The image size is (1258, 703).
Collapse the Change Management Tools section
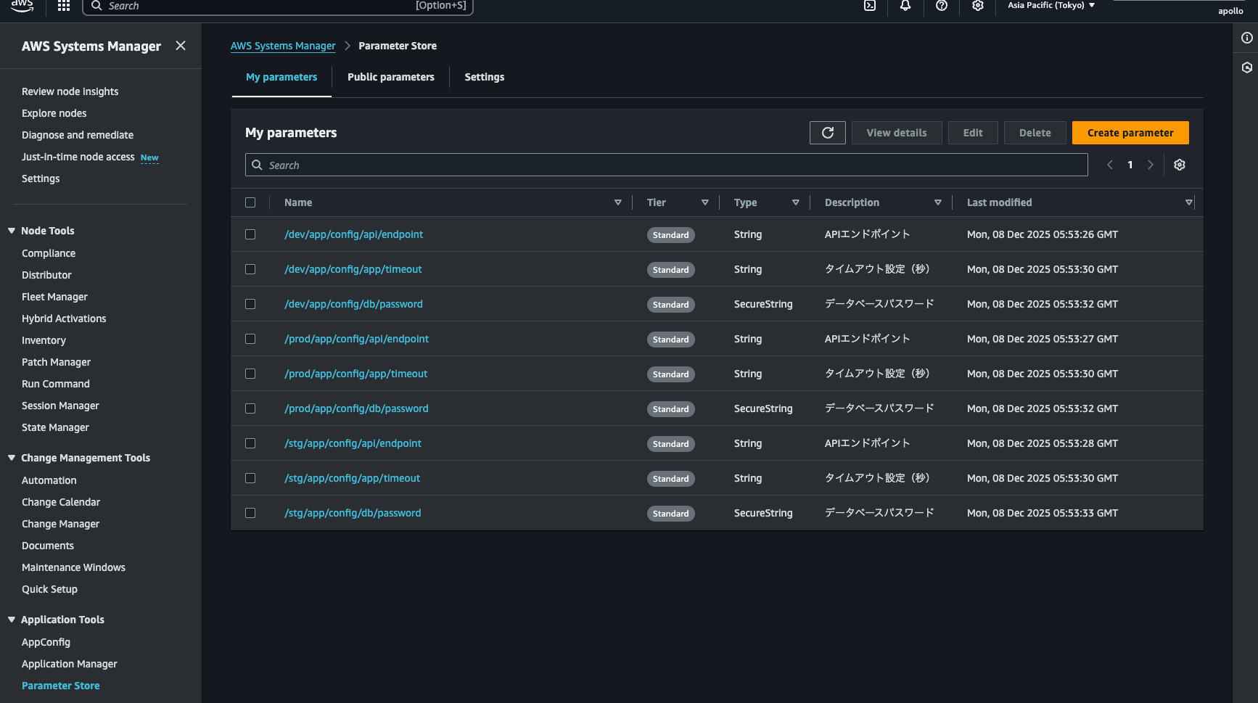pos(12,458)
